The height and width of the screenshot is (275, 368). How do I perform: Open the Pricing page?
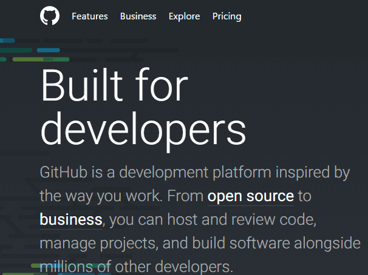click(227, 16)
